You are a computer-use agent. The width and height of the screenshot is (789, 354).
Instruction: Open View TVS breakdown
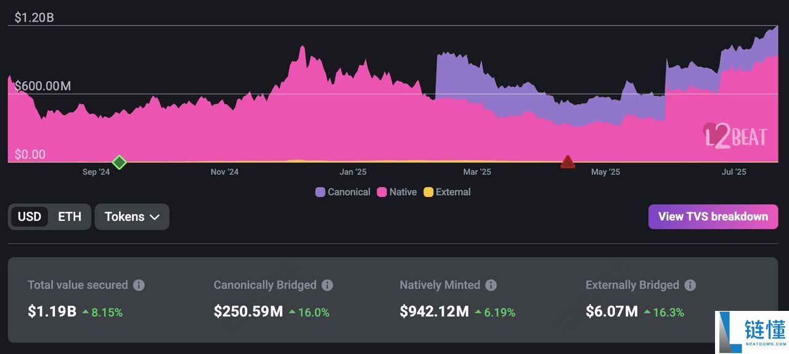(713, 217)
